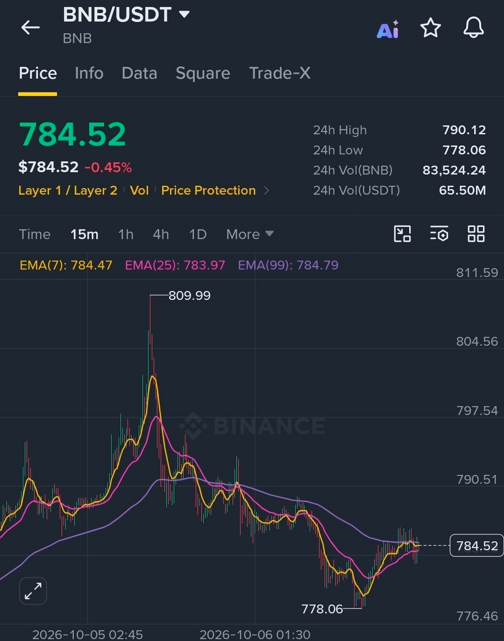
Task: Tap the Layer 1 / Layer 2 tag
Action: 68,190
